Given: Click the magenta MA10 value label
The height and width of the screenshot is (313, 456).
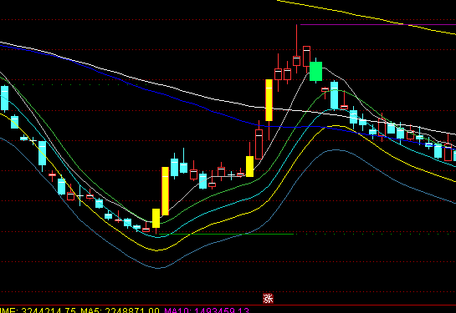Looking at the screenshot, I should coord(207,310).
